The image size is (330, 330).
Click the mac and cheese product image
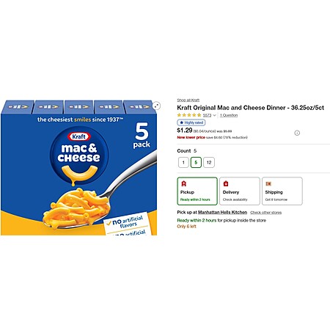pyautogui.click(x=78, y=168)
